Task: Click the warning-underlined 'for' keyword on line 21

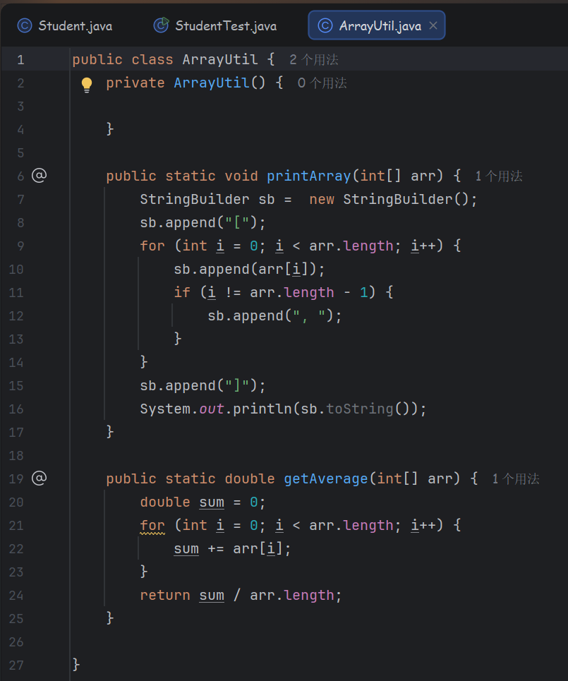Action: pos(152,526)
